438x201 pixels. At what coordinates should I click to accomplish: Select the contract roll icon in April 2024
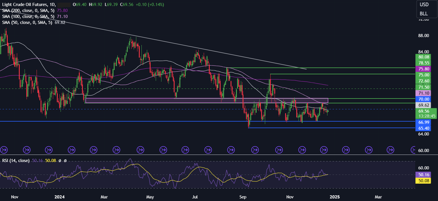tap(140, 149)
